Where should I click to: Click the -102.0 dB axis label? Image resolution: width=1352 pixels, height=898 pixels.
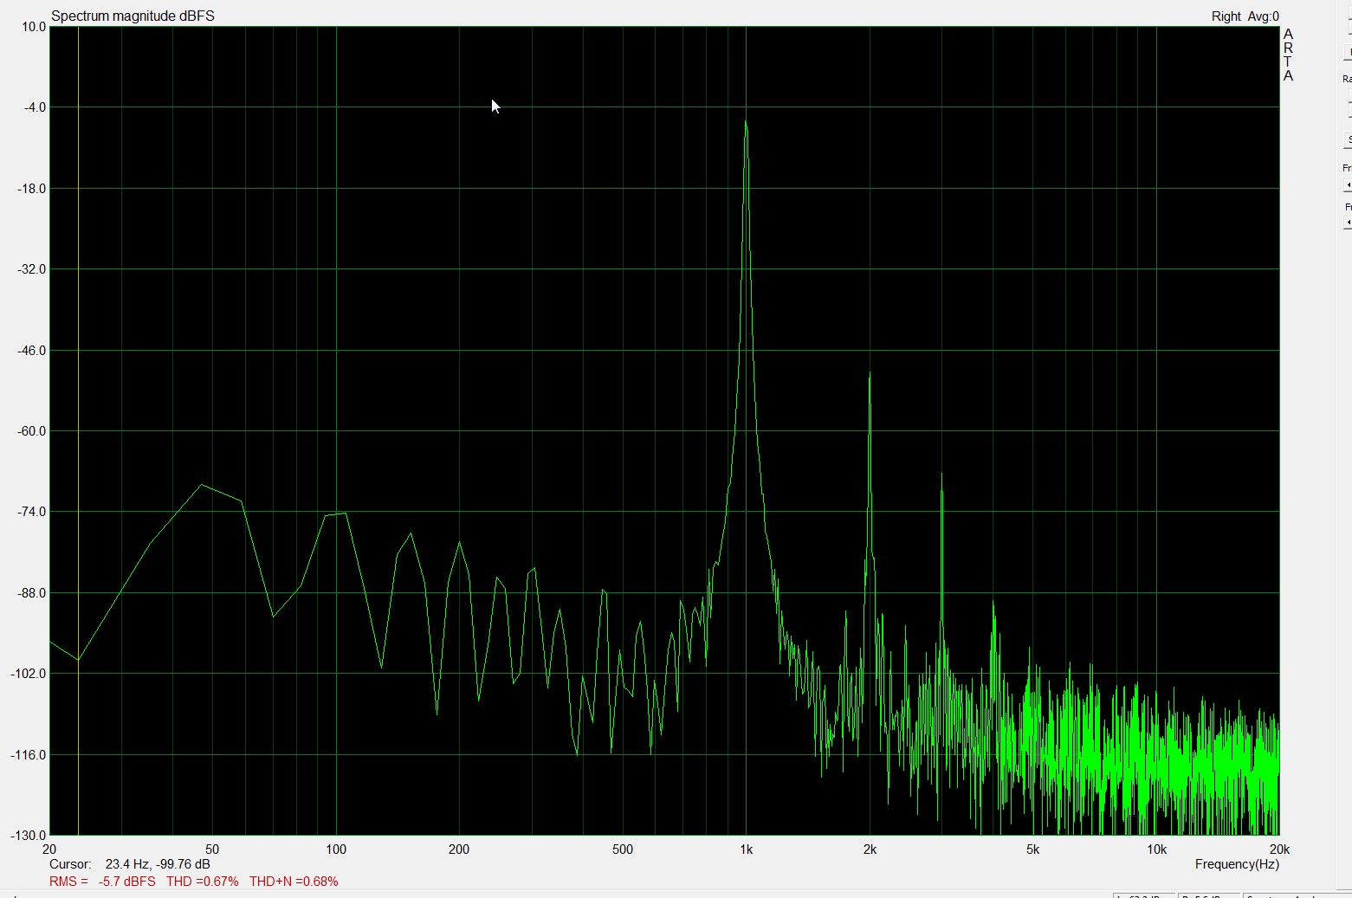click(x=29, y=674)
